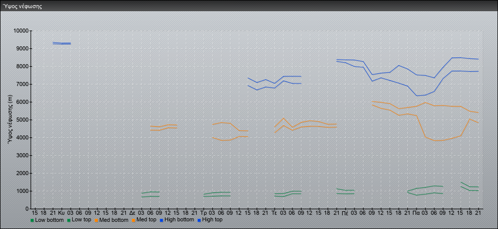The width and height of the screenshot is (498, 229).
Task: Click the 2000 y-axis value
Action: coord(22,173)
